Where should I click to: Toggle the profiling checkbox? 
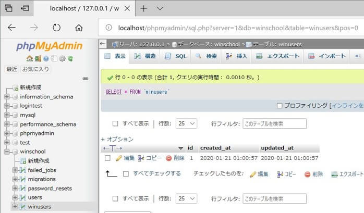click(x=280, y=106)
